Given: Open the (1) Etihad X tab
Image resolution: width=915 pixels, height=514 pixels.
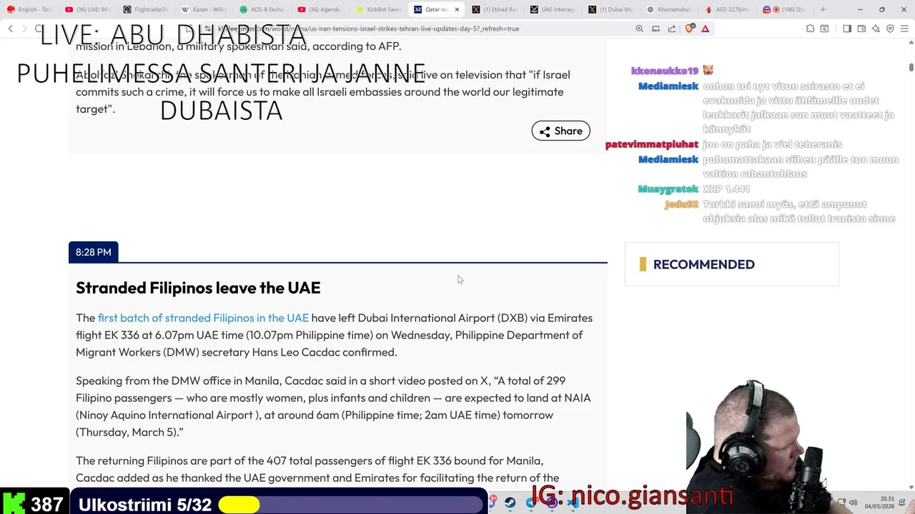Looking at the screenshot, I should tap(495, 9).
